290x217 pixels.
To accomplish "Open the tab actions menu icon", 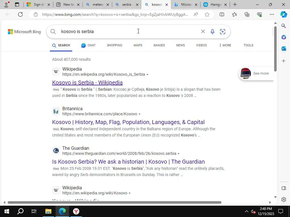I will click(17, 5).
